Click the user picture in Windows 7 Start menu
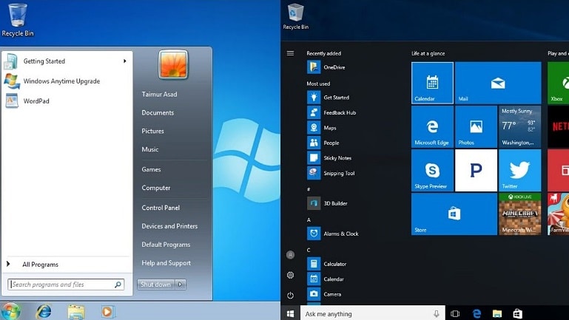 click(x=173, y=64)
